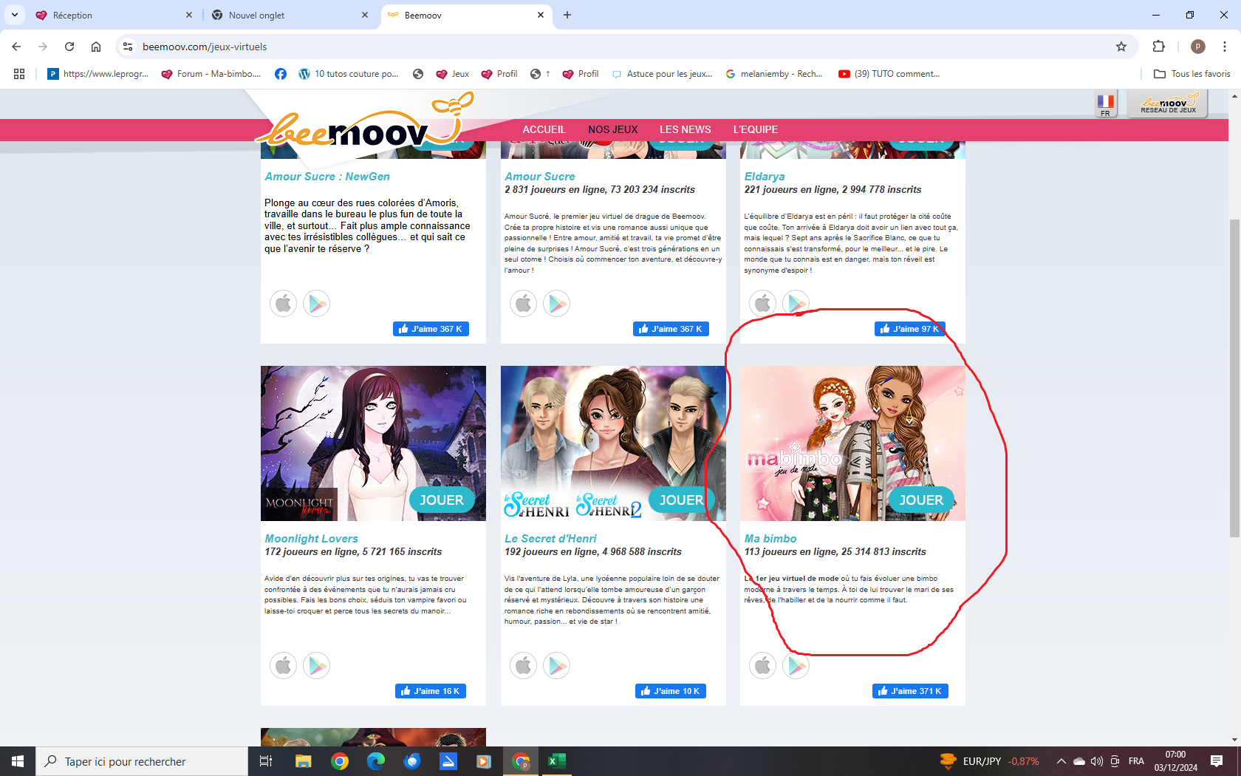Open the EUR/JPY taskbar widget
The height and width of the screenshot is (776, 1241).
click(x=990, y=761)
